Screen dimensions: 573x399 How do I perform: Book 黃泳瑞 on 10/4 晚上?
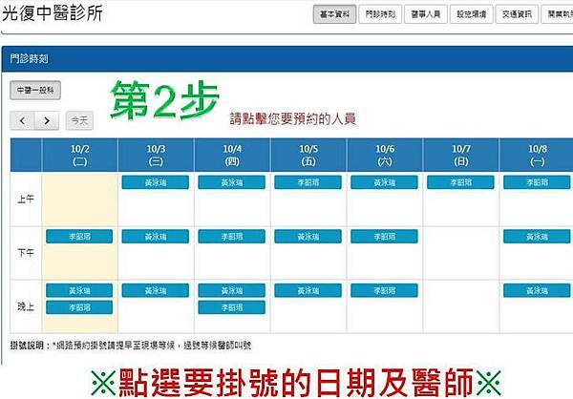coord(232,290)
